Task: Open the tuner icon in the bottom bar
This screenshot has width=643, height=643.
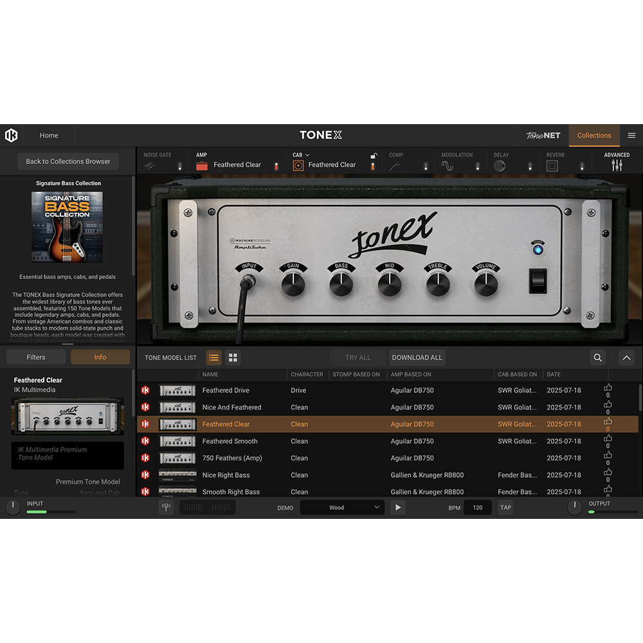Action: coord(166,507)
